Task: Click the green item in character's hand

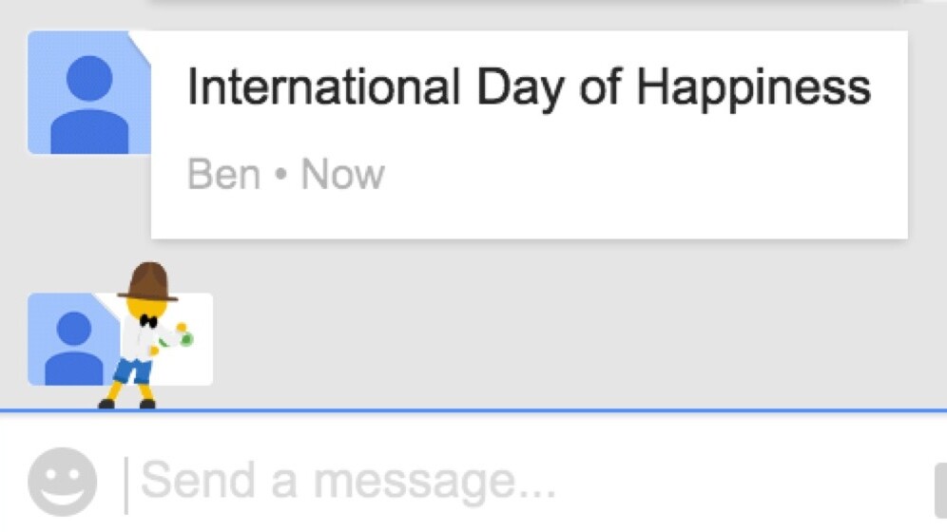Action: (186, 338)
